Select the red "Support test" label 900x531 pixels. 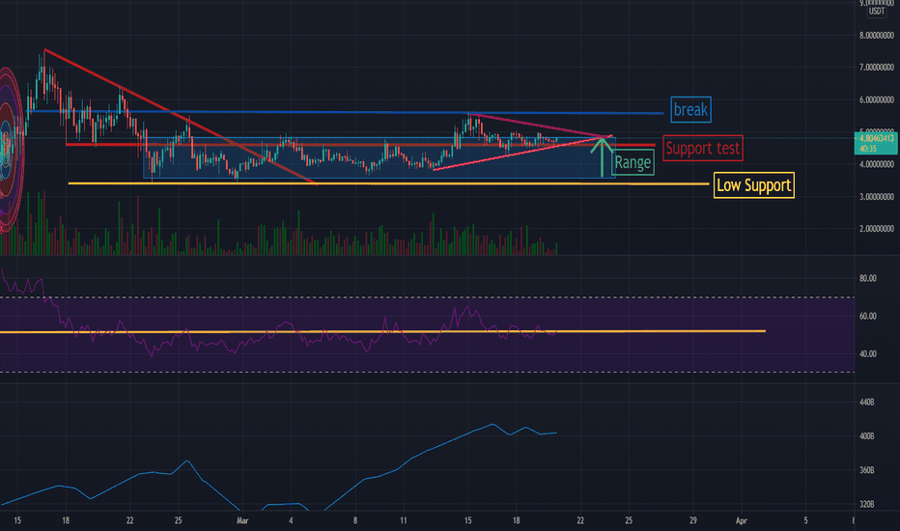(x=703, y=148)
